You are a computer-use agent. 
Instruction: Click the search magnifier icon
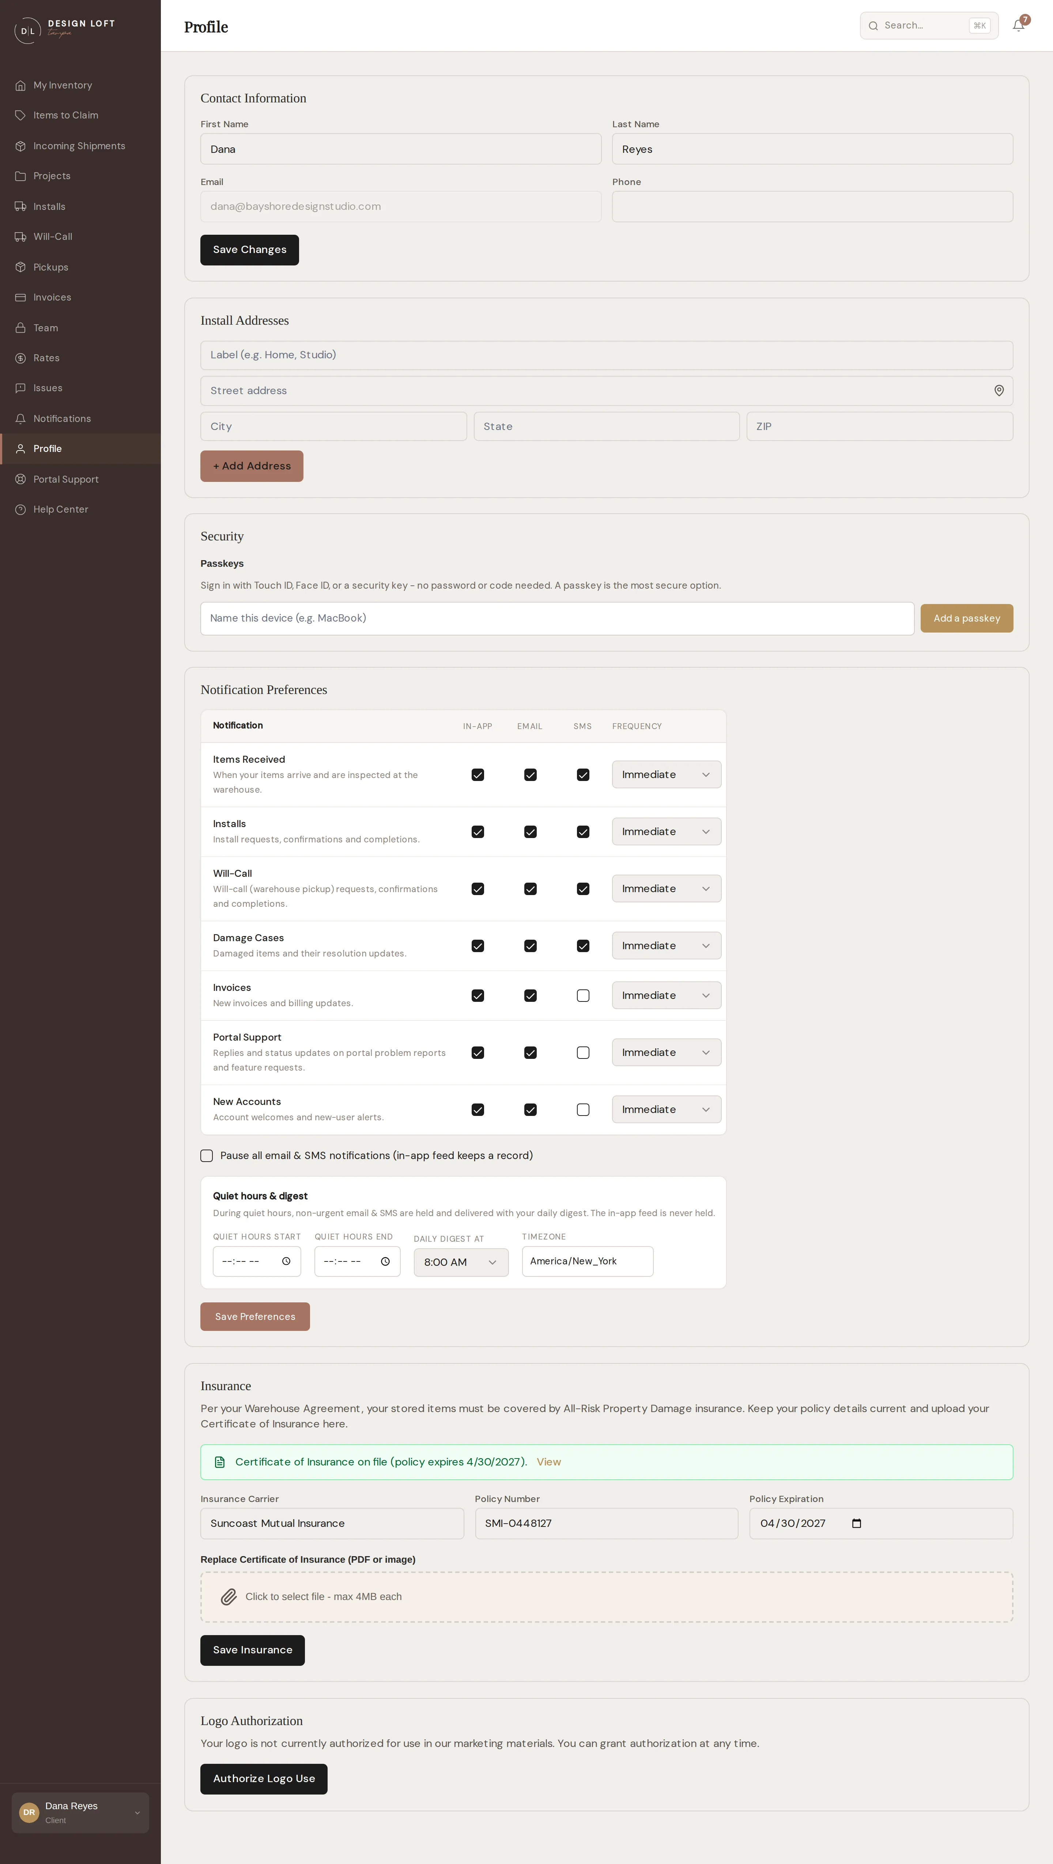[873, 26]
